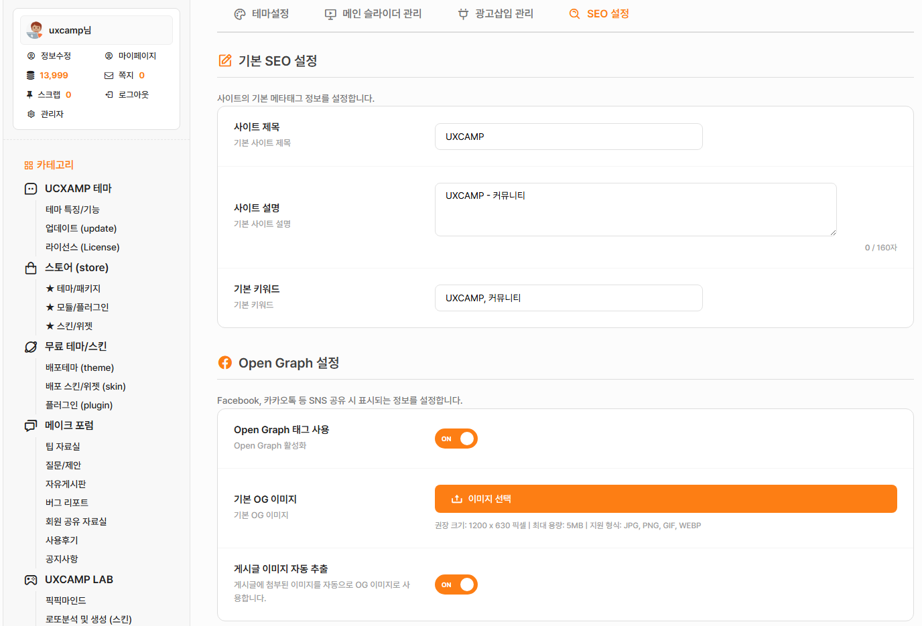Viewport: 922px width, 626px height.
Task: Open the 메인 슬라이더 관리 tab
Action: 373,14
